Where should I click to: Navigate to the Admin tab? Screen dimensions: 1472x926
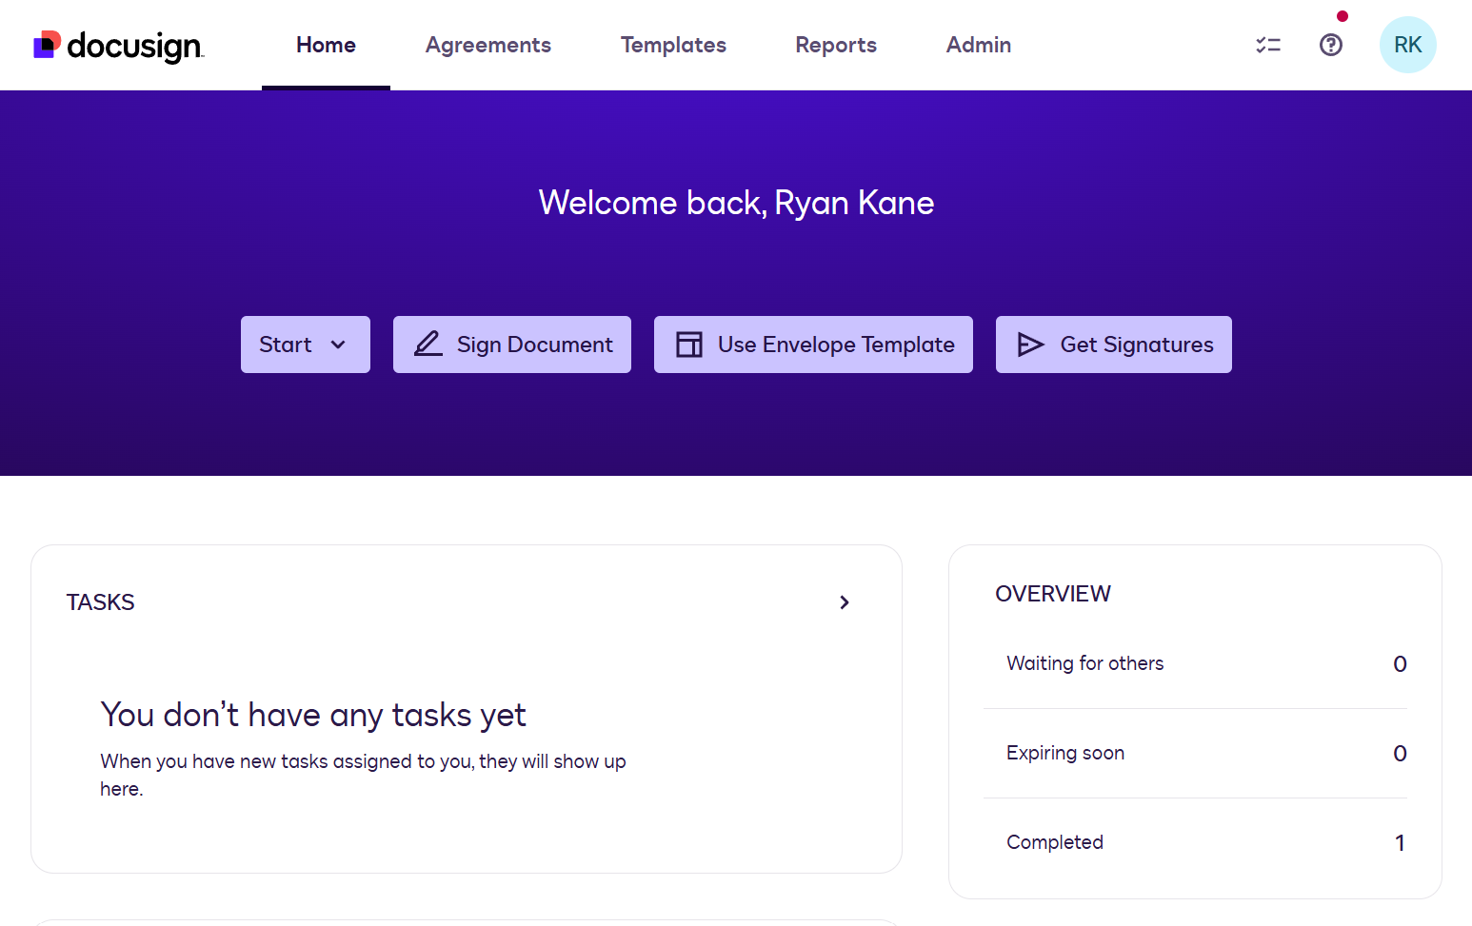(x=979, y=45)
